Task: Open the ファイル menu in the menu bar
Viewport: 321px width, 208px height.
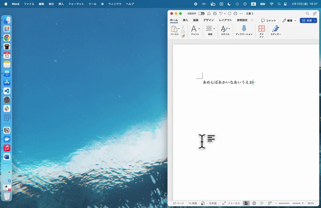Action: point(29,4)
